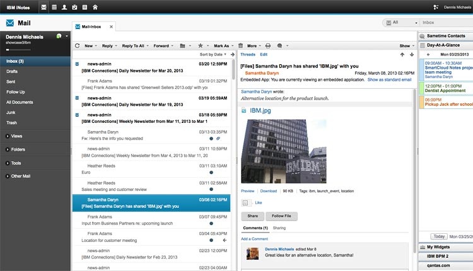Click Show as standard email link
Screen dimensions: 473x271
tap(389, 80)
